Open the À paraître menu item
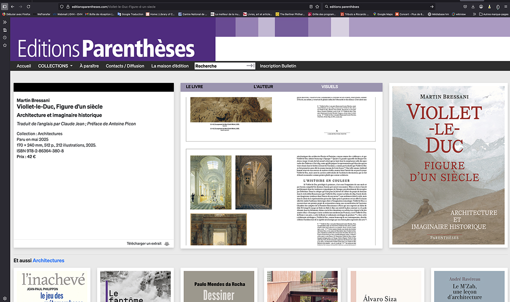 pos(89,66)
